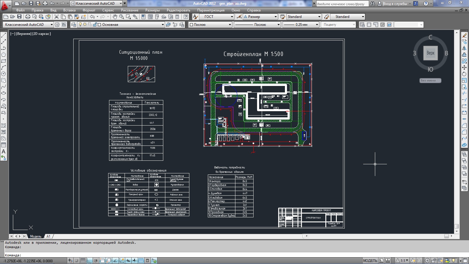This screenshot has height=264, width=469.
Task: Open the Классический AutoCAD workspace dropdown in the Workspaces toolbar
Action: pos(52,25)
